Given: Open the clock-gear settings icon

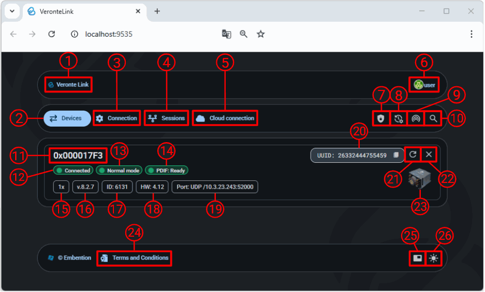Looking at the screenshot, I should point(398,118).
